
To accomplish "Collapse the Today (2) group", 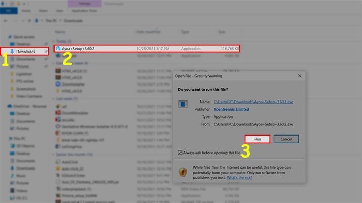I will pyautogui.click(x=53, y=41).
